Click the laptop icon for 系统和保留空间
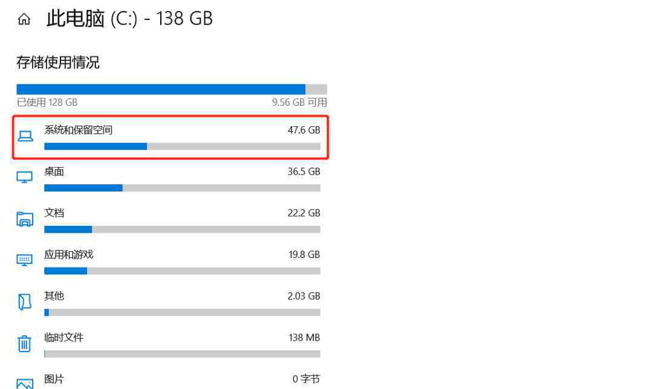653x389 pixels. point(25,136)
